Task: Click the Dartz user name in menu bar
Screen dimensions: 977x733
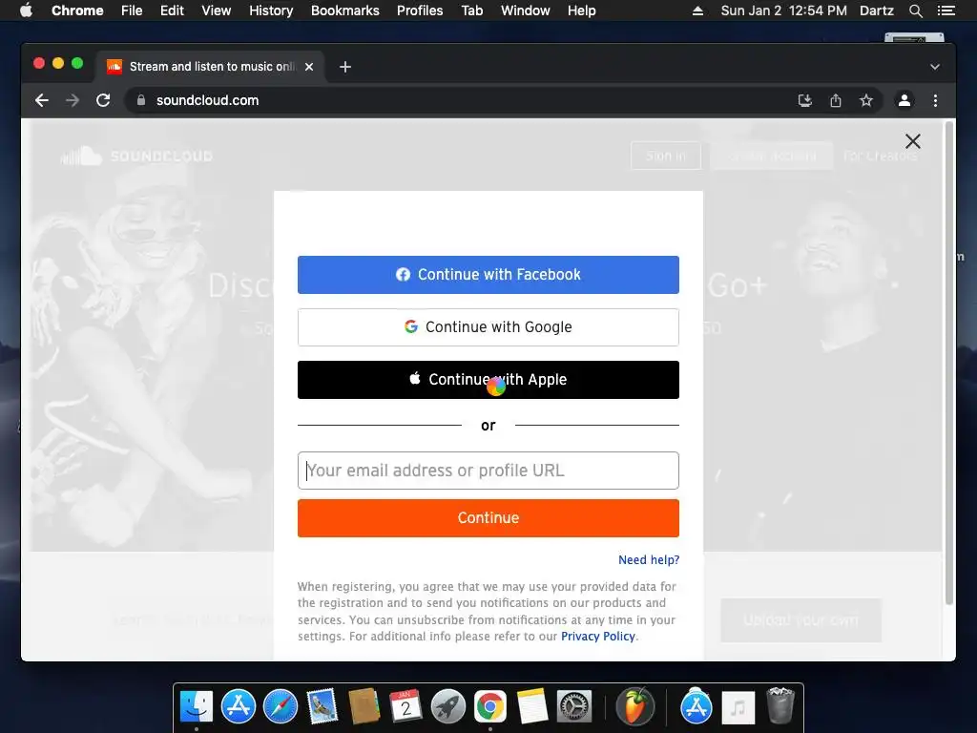Action: click(876, 10)
